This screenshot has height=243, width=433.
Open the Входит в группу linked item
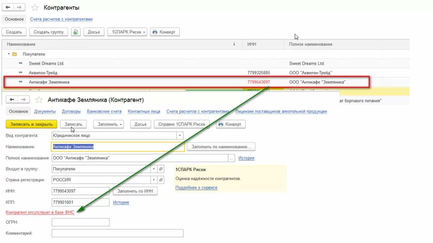[x=161, y=169]
